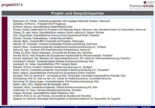Select the line starting "Zipperer, Dr. Manfred"
The height and width of the screenshot is (108, 155).
click(67, 99)
